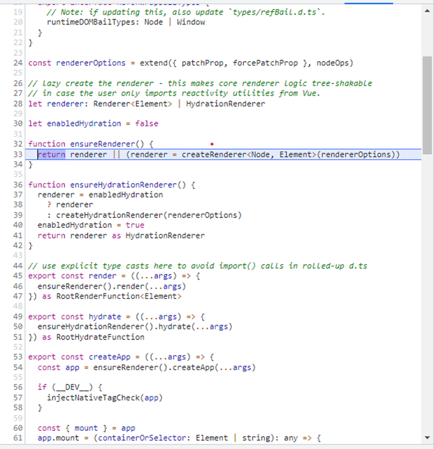Click 'forcePatchProp' in the extend call
The width and height of the screenshot is (434, 449).
pyautogui.click(x=265, y=63)
